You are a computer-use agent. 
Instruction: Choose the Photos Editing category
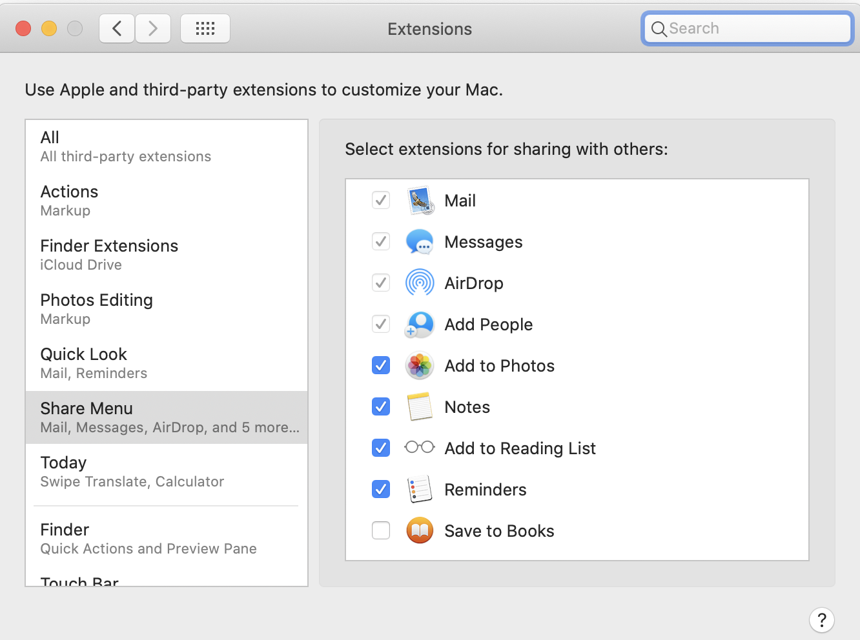pyautogui.click(x=167, y=310)
